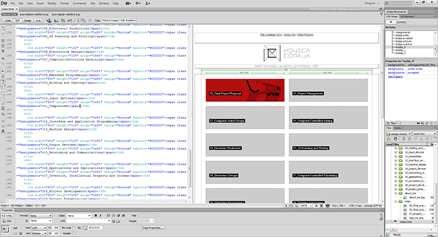This screenshot has height=237, width=438.
Task: Open the Site menu
Action: [x=93, y=3]
